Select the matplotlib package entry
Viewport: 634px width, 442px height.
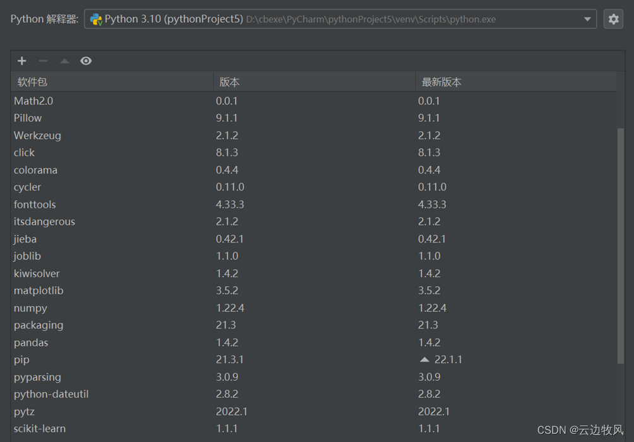pos(39,290)
